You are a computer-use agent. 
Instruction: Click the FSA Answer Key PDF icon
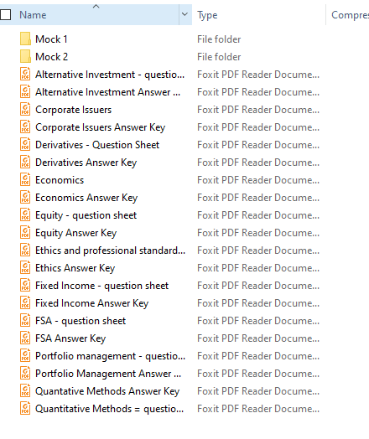tap(25, 338)
